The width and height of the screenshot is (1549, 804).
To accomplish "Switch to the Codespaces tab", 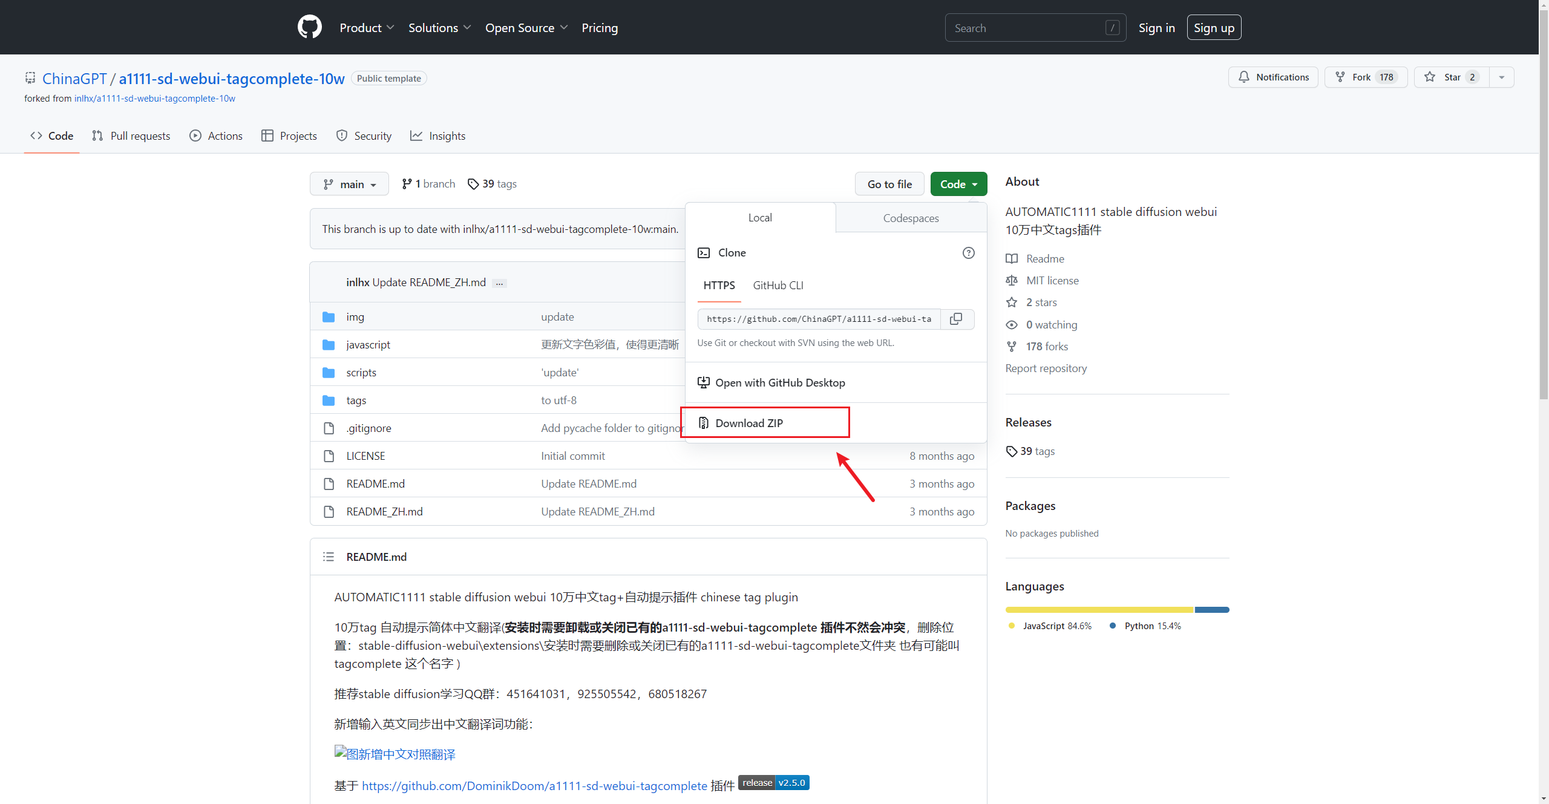I will [911, 218].
